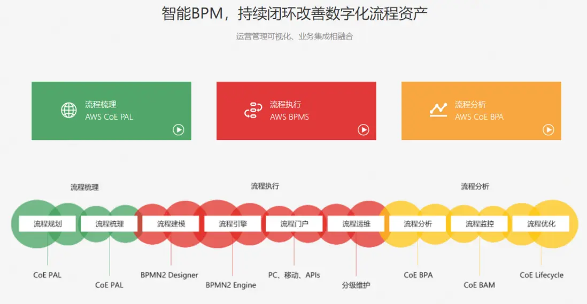Click the globe icon on green card
This screenshot has height=304, width=587.
69,110
